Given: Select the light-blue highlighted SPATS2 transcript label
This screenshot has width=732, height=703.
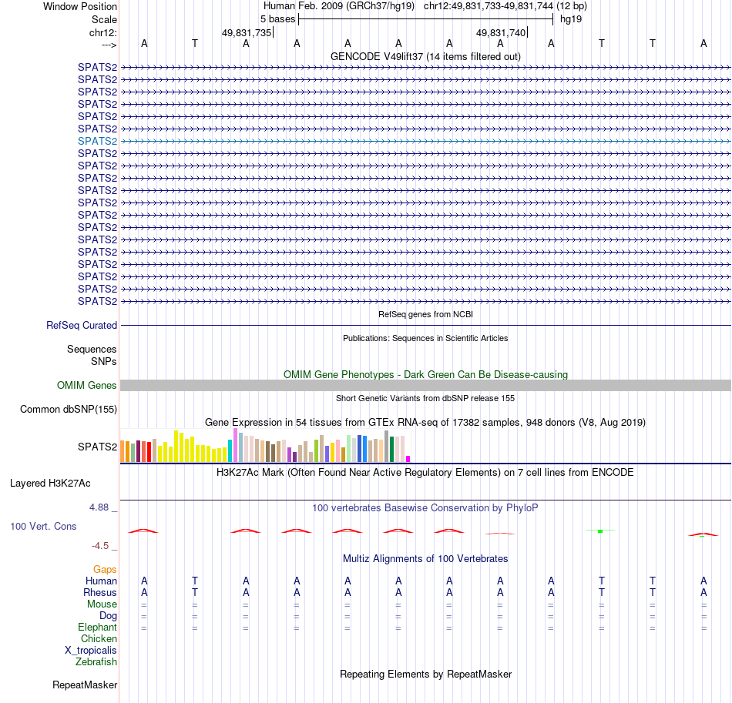Looking at the screenshot, I should (x=98, y=141).
